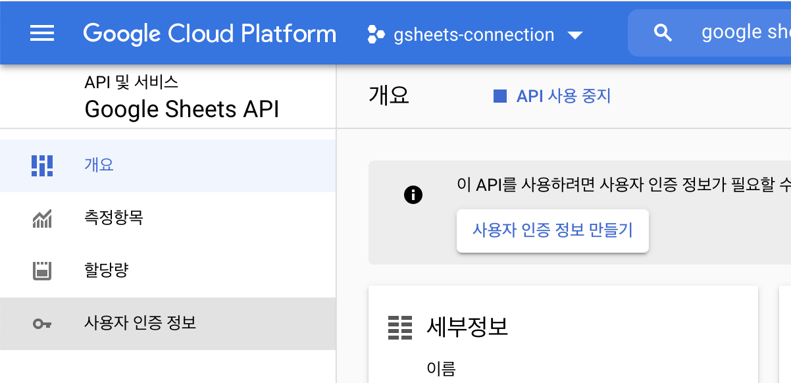This screenshot has height=383, width=791.
Task: Select 개요 in the sidebar menu
Action: pyautogui.click(x=100, y=165)
